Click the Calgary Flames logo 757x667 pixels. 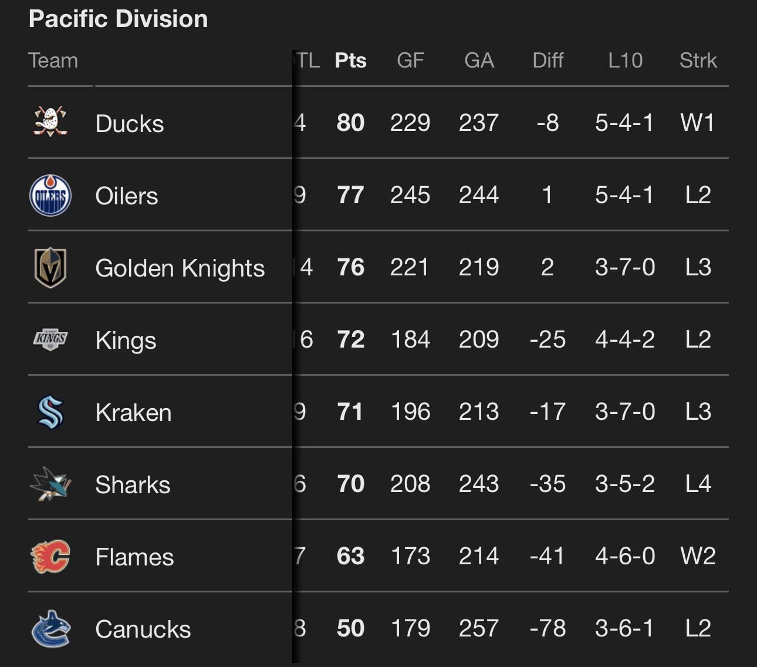tap(50, 557)
